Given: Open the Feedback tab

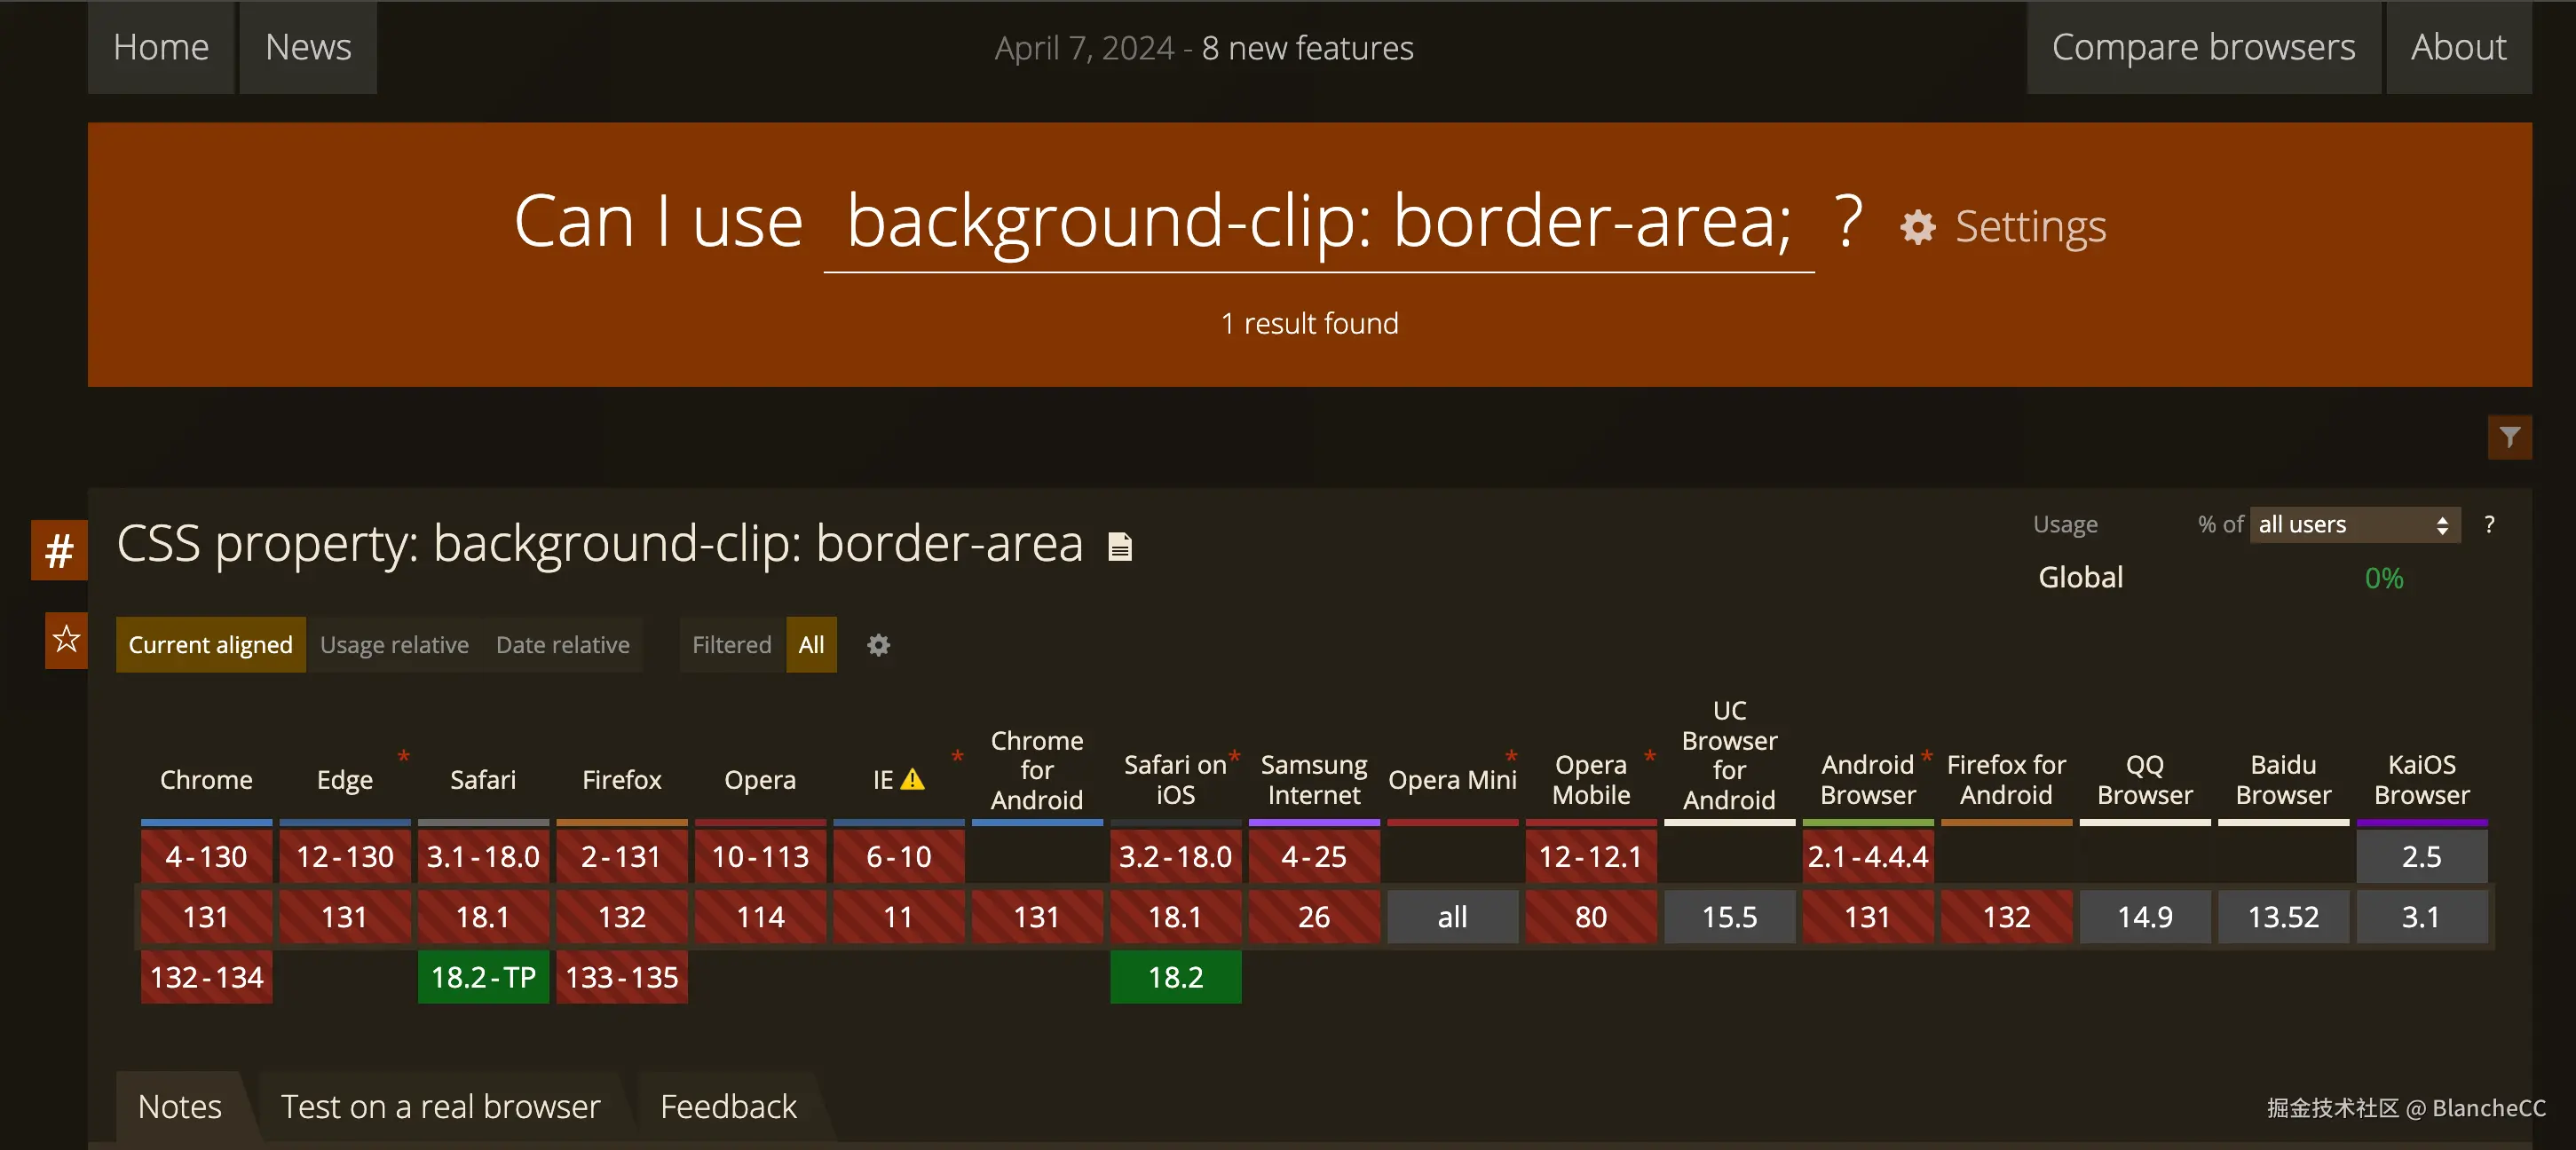Looking at the screenshot, I should click(728, 1107).
